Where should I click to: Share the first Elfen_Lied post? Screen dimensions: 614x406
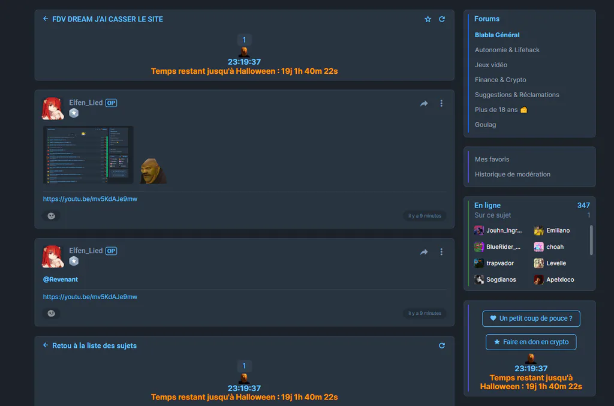[x=424, y=103]
